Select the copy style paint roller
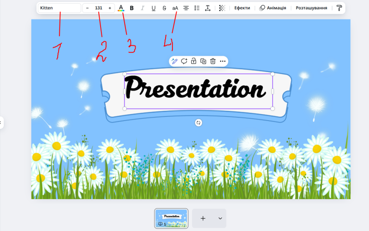 coord(339,8)
